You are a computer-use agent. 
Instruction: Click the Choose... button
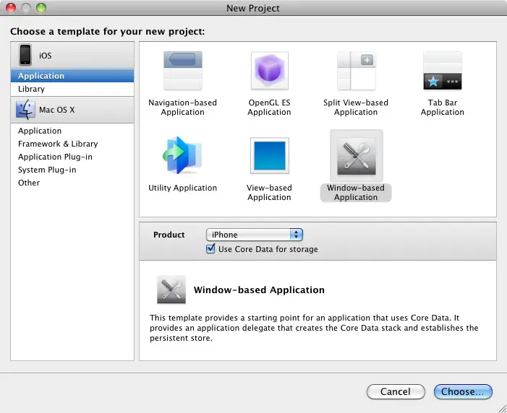point(463,391)
